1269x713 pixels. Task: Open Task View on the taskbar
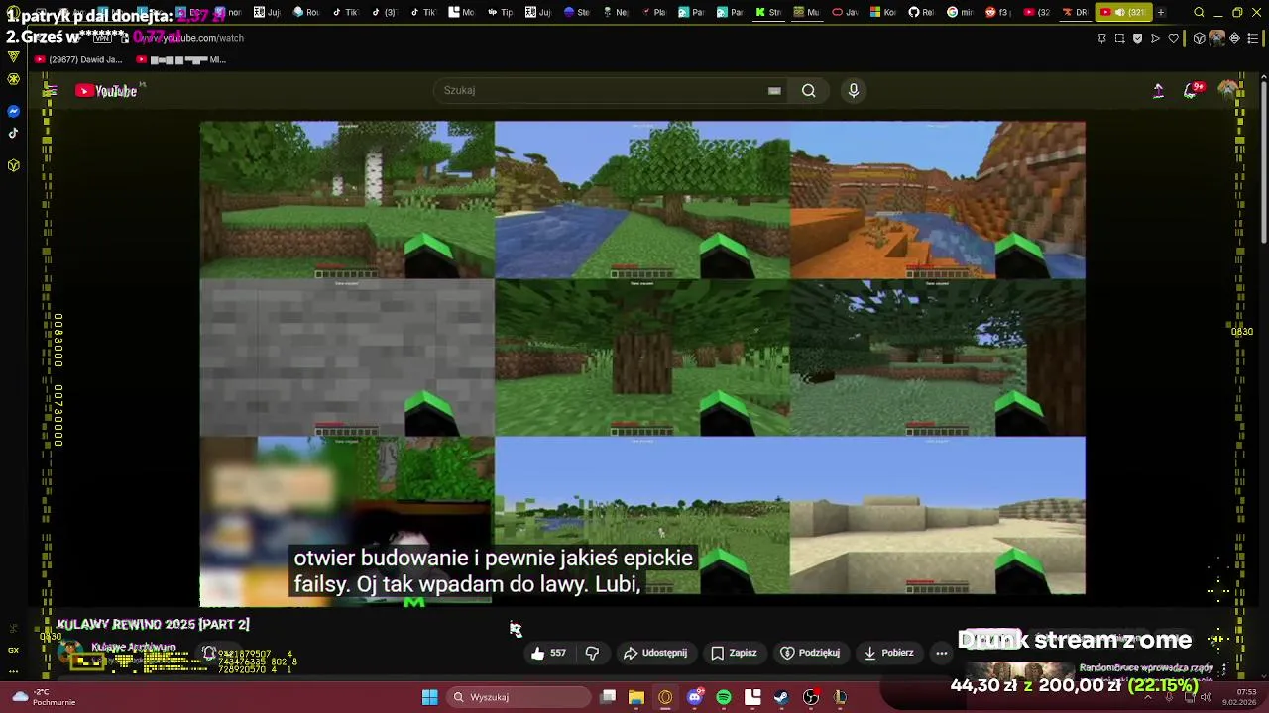pyautogui.click(x=608, y=697)
